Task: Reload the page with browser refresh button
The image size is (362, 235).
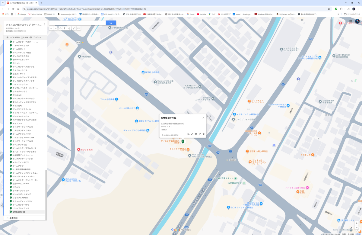Action: click(x=13, y=9)
